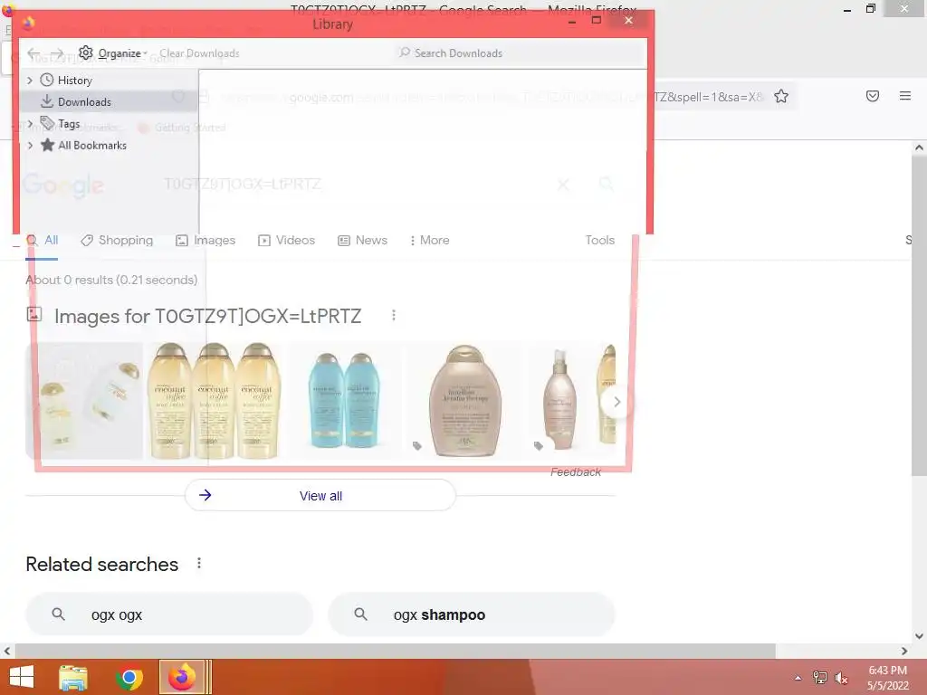Click the Organize gear icon

86,52
